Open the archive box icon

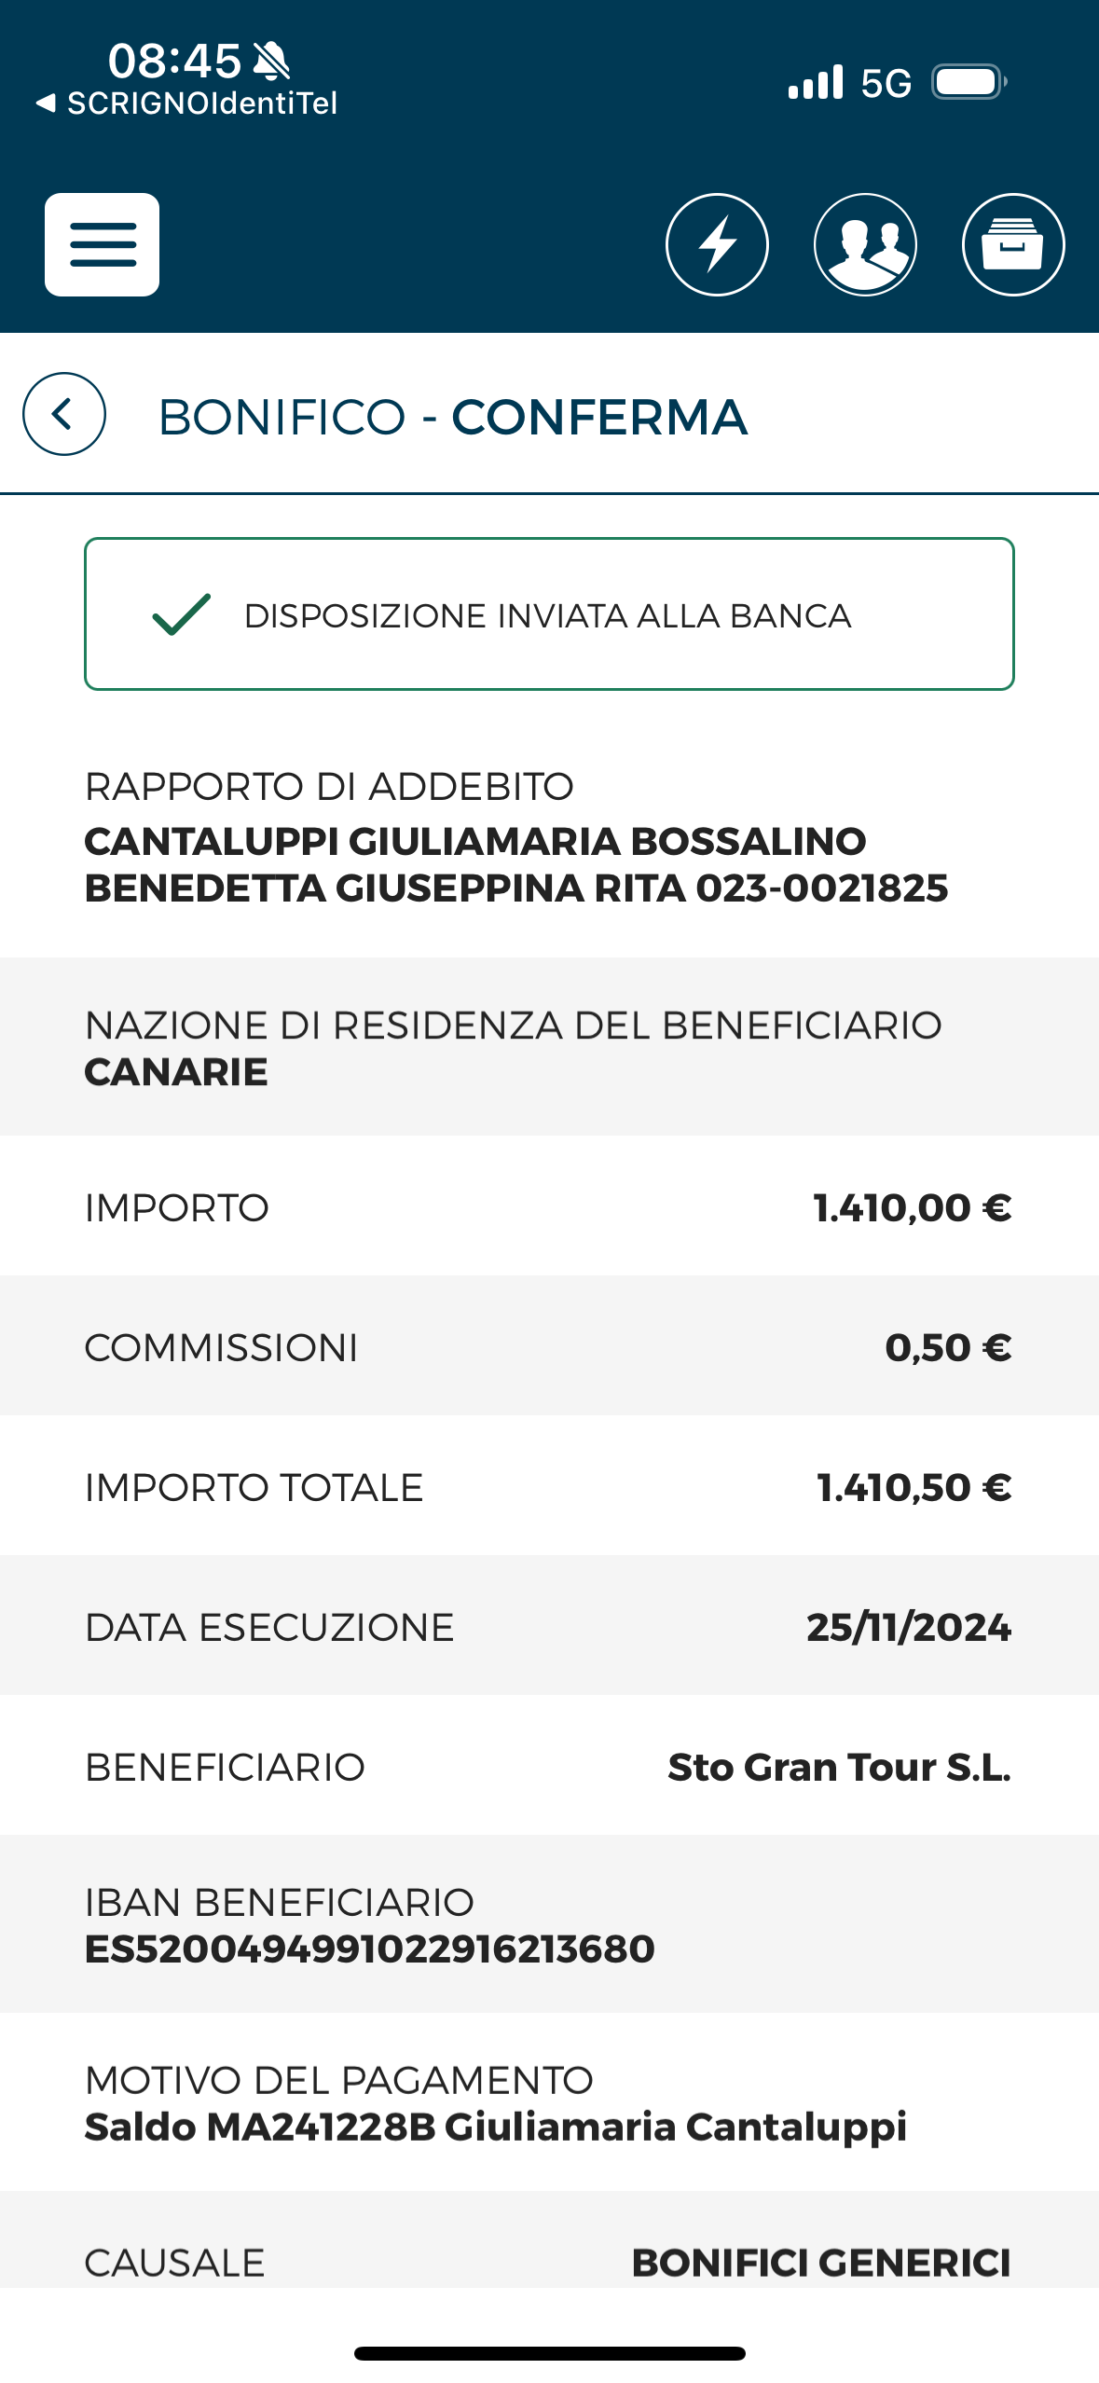point(1013,244)
